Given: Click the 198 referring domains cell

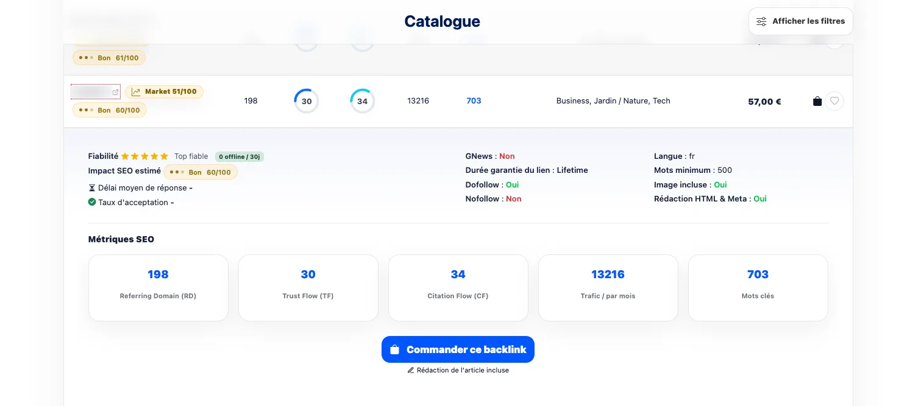Looking at the screenshot, I should point(251,101).
